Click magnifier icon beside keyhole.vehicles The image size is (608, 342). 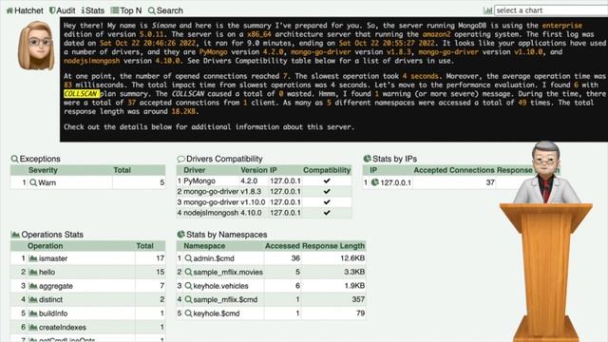tap(188, 286)
